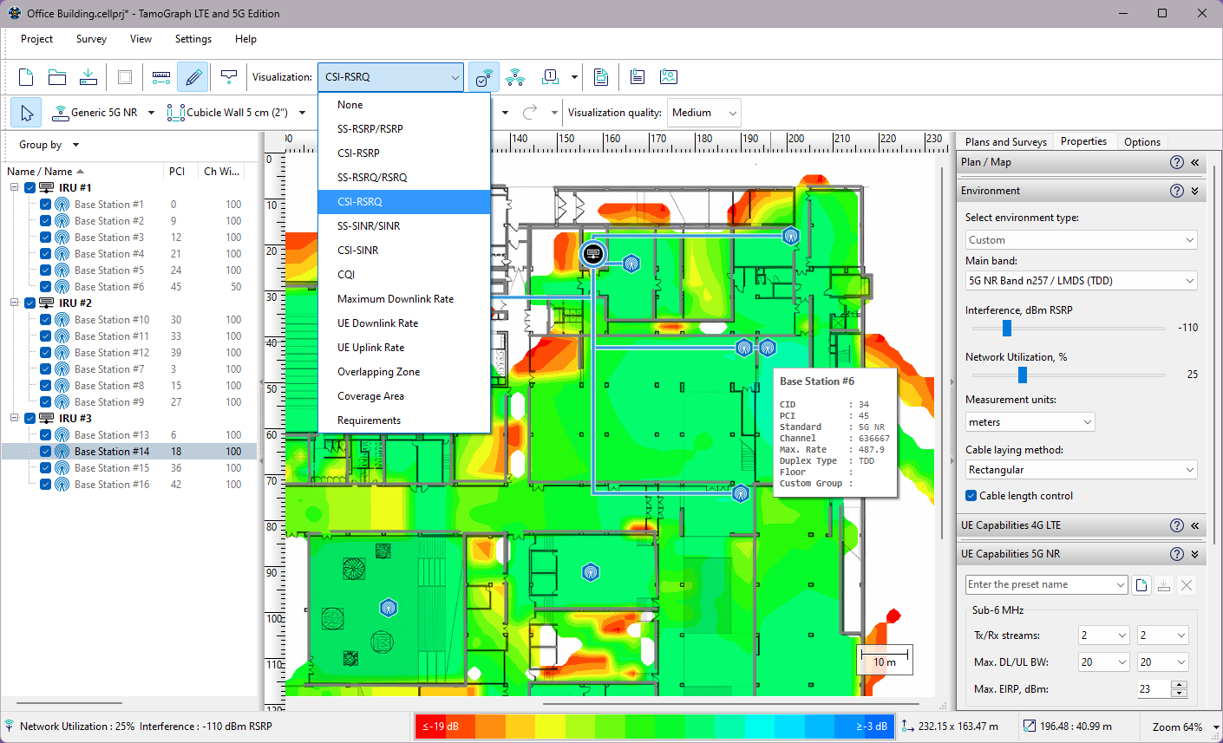Disable Cable length control
The image size is (1223, 743).
point(970,495)
